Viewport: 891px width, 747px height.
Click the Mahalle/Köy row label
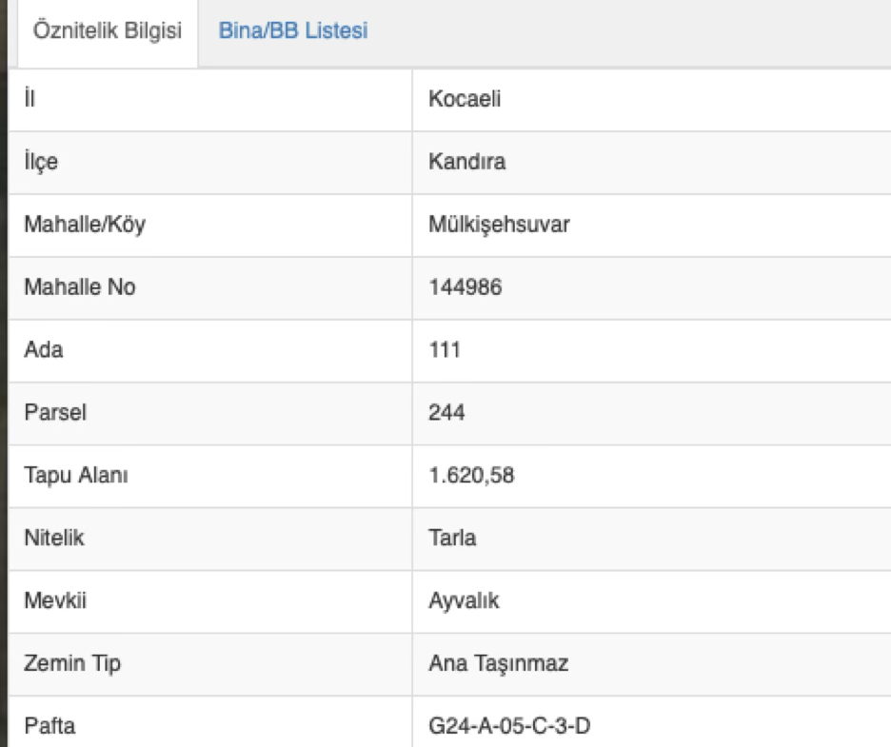coord(85,225)
